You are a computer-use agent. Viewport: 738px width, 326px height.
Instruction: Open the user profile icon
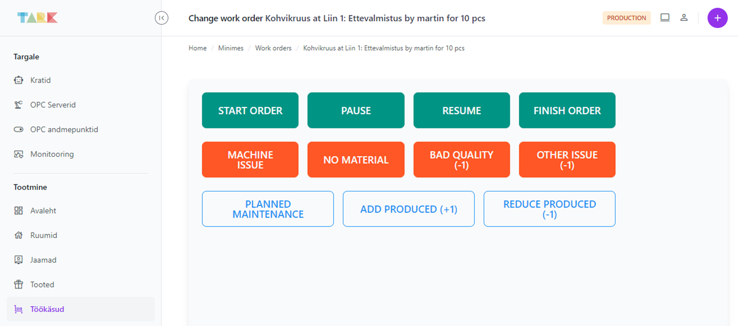(684, 18)
